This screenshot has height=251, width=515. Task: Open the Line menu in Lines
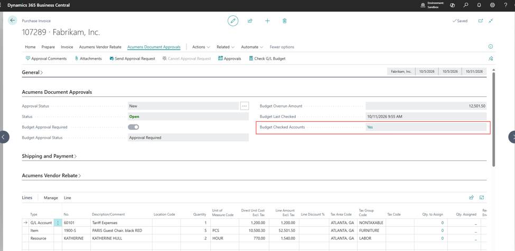tap(67, 198)
